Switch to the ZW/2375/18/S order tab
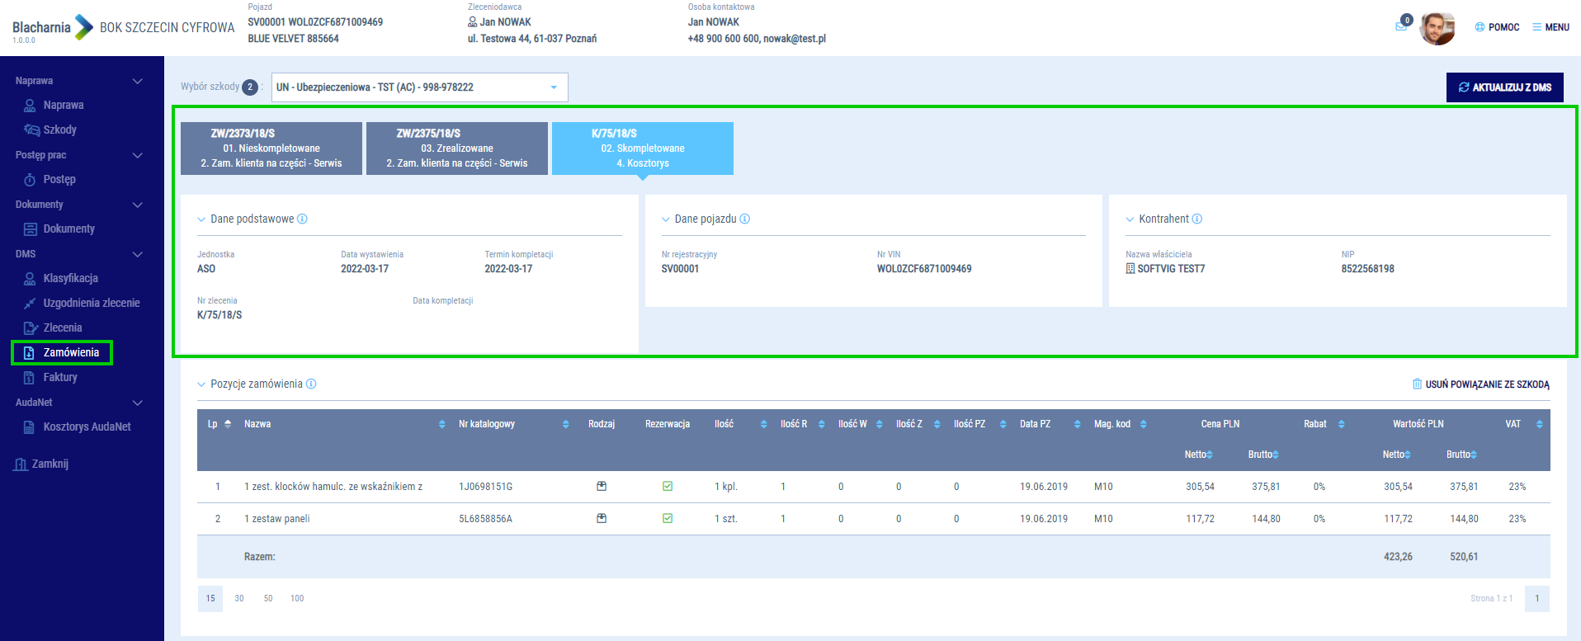 point(456,148)
